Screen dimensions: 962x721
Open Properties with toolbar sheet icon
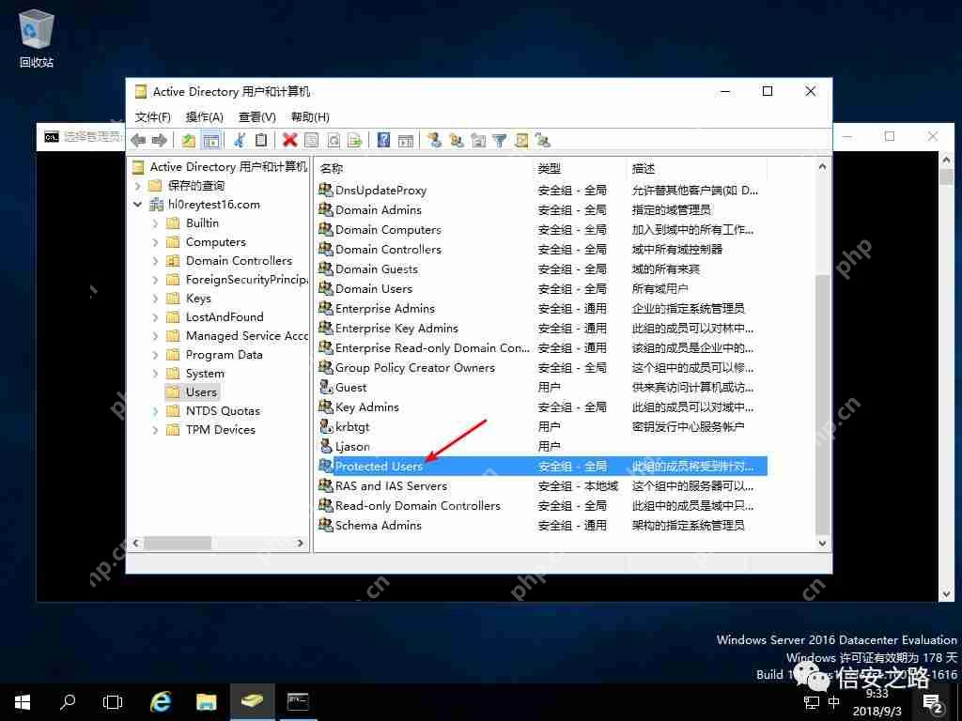pyautogui.click(x=312, y=141)
